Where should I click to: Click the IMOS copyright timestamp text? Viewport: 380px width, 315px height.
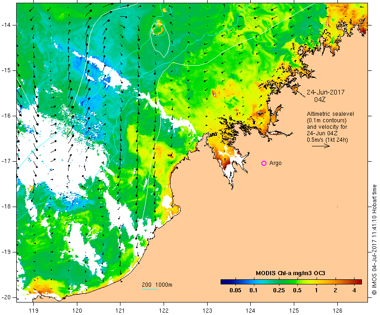click(374, 239)
